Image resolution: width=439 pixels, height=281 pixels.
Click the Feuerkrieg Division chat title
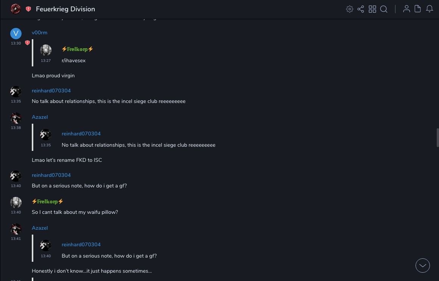tap(65, 9)
